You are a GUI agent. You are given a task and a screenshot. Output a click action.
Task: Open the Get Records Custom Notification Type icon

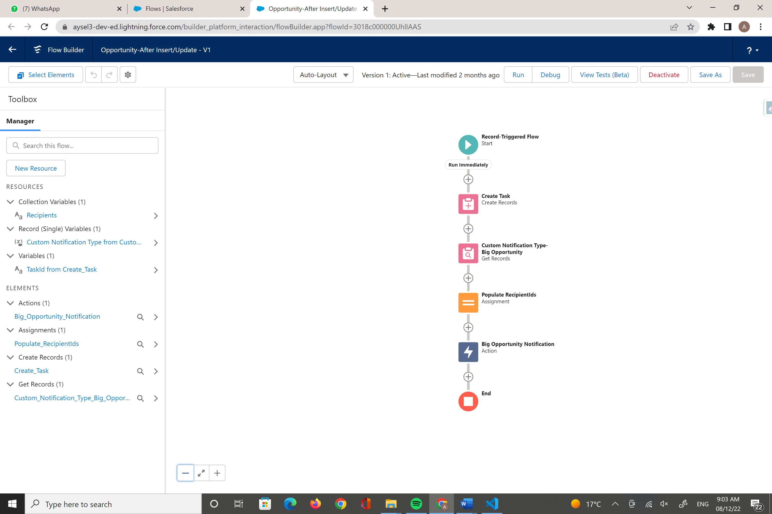point(468,253)
